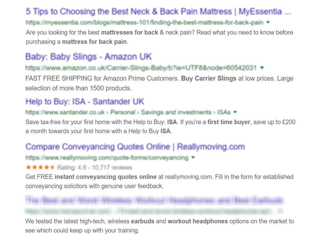Expand the dropdown arrow after the ISAs breadcrumb
320x240 pixels.
pyautogui.click(x=235, y=112)
